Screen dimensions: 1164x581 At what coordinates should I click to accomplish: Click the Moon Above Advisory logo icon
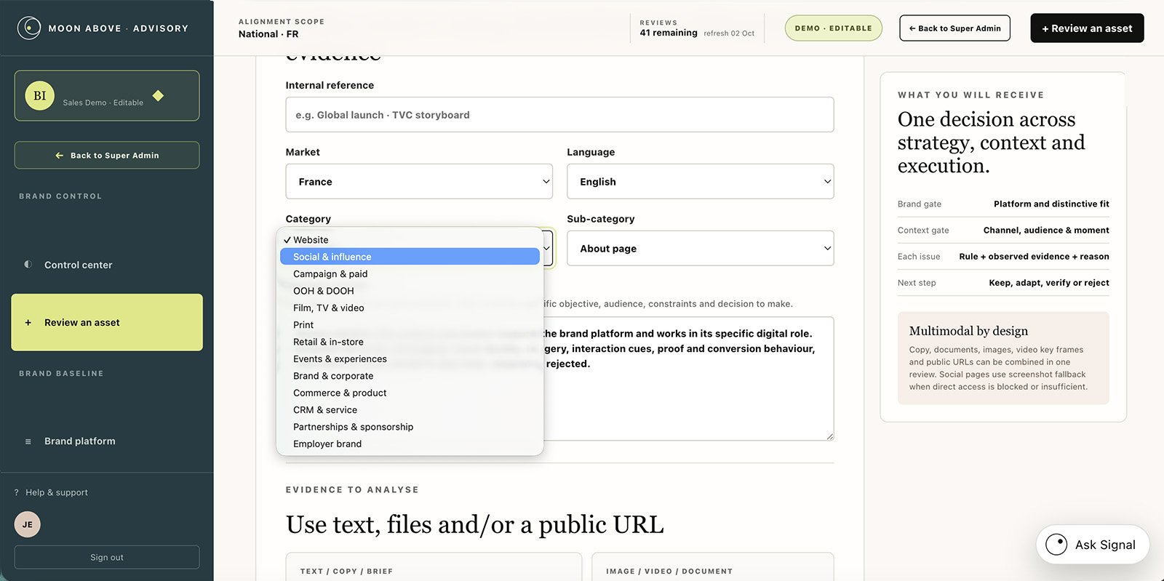(29, 28)
